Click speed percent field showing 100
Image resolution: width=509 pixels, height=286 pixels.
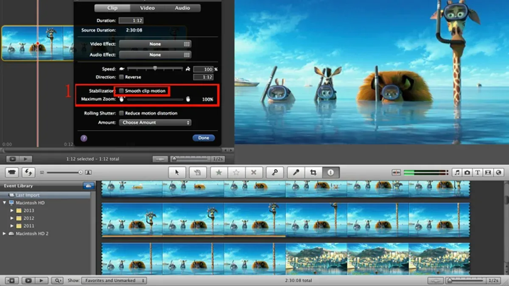203,69
